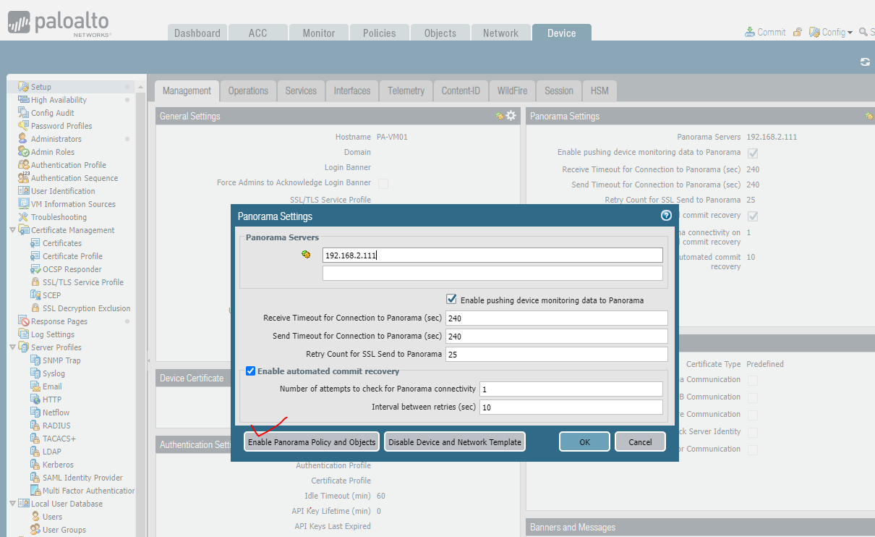
Task: Open the Admin Roles icon
Action: 24,152
